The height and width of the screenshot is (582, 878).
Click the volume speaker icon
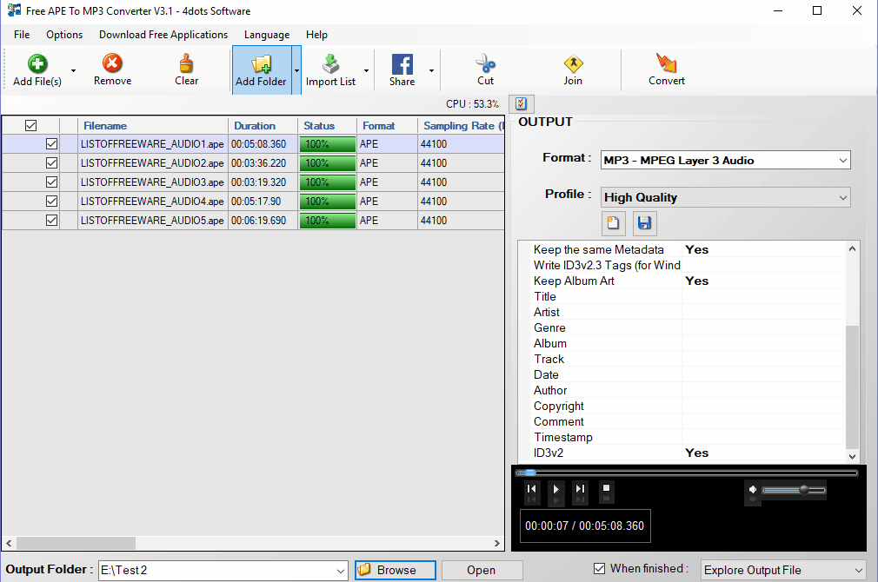(753, 490)
